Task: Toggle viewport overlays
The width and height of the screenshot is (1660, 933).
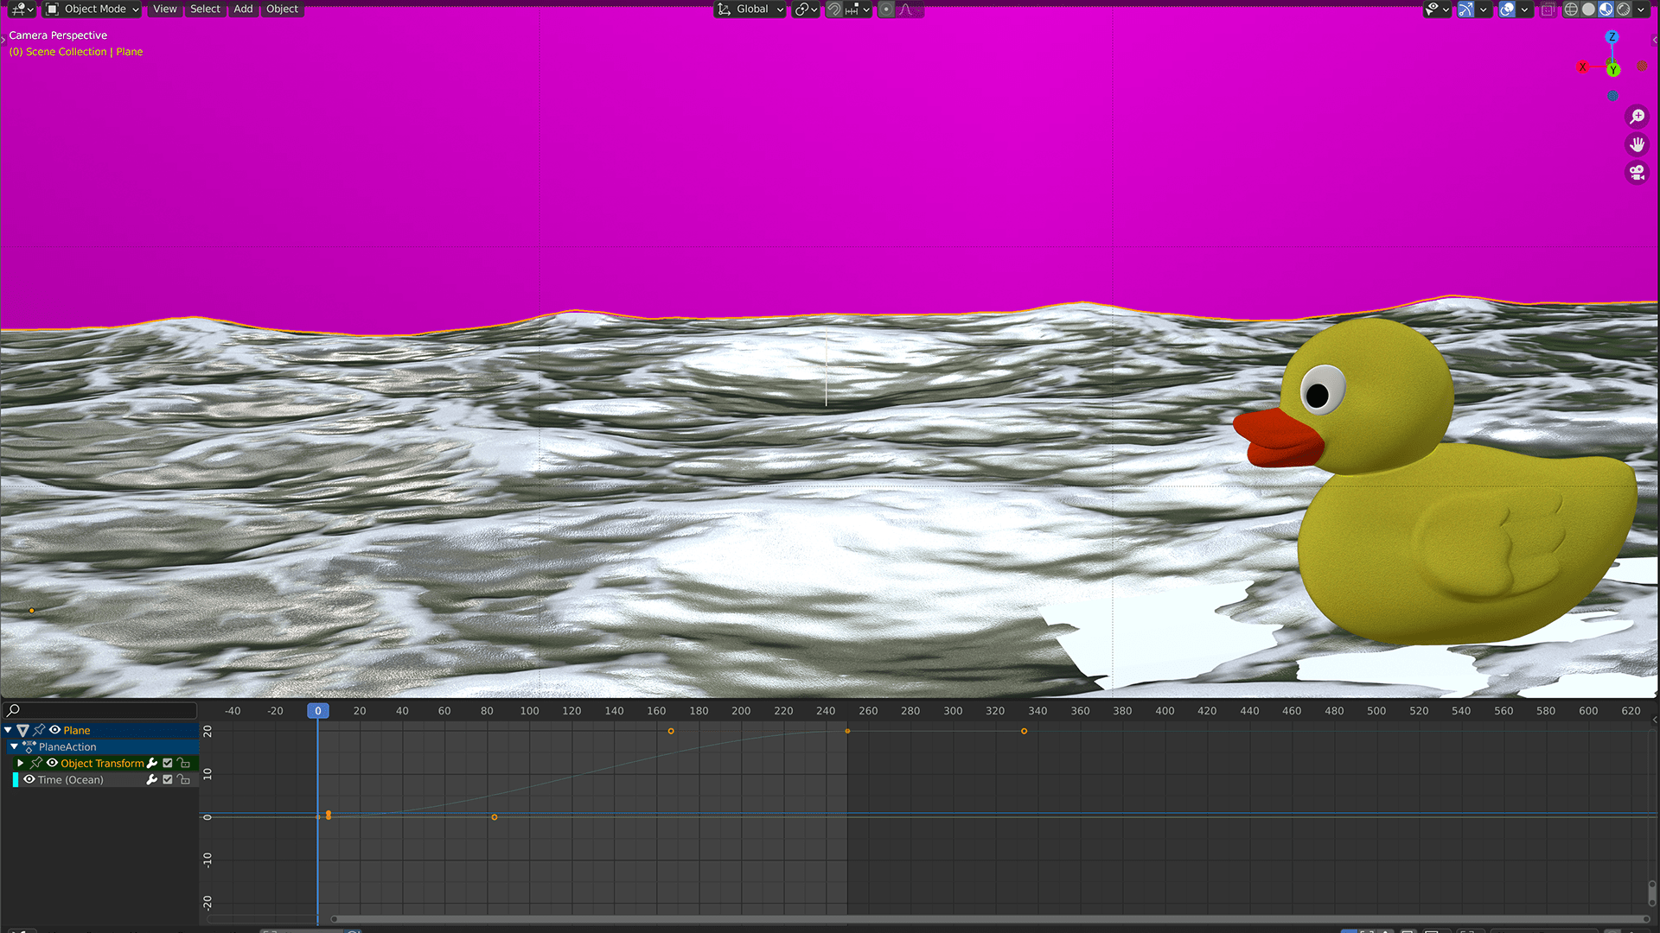Action: coord(1507,9)
